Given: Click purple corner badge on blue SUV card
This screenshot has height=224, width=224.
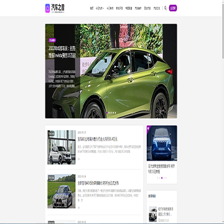Looking at the screenshot, I should [148, 128].
